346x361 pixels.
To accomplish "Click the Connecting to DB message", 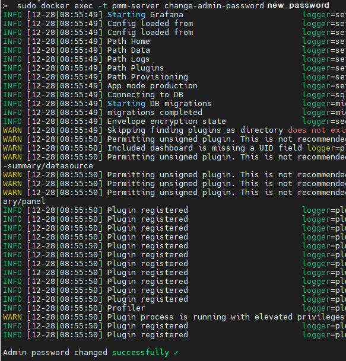I will [x=145, y=95].
